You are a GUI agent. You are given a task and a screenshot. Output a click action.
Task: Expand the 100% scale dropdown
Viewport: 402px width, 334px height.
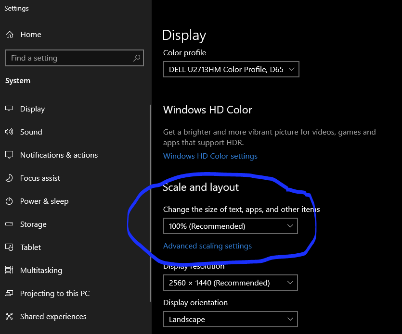click(x=230, y=226)
